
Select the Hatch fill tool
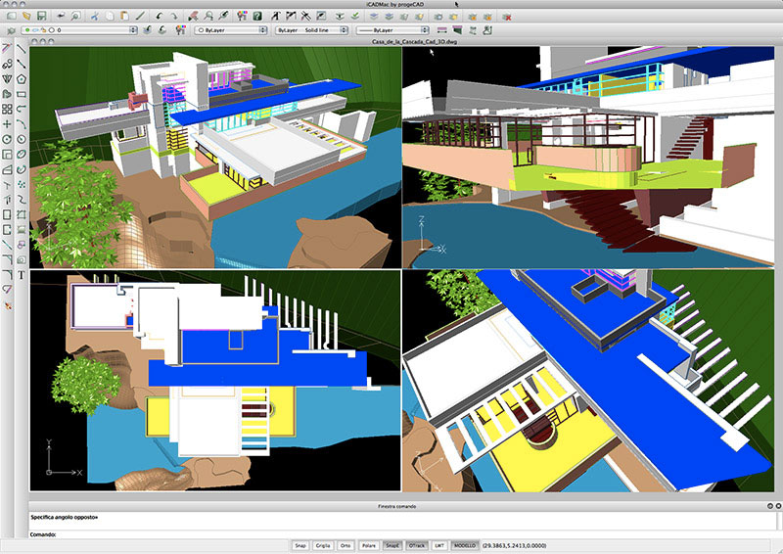point(22,229)
